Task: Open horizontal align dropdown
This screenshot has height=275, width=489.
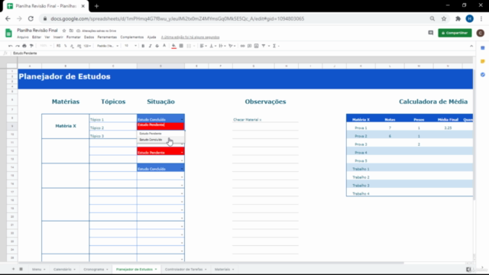Action: [203, 46]
